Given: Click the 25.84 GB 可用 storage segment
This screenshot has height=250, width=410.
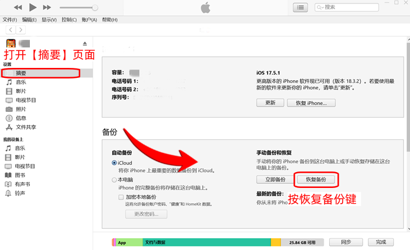Looking at the screenshot, I should [x=302, y=242].
